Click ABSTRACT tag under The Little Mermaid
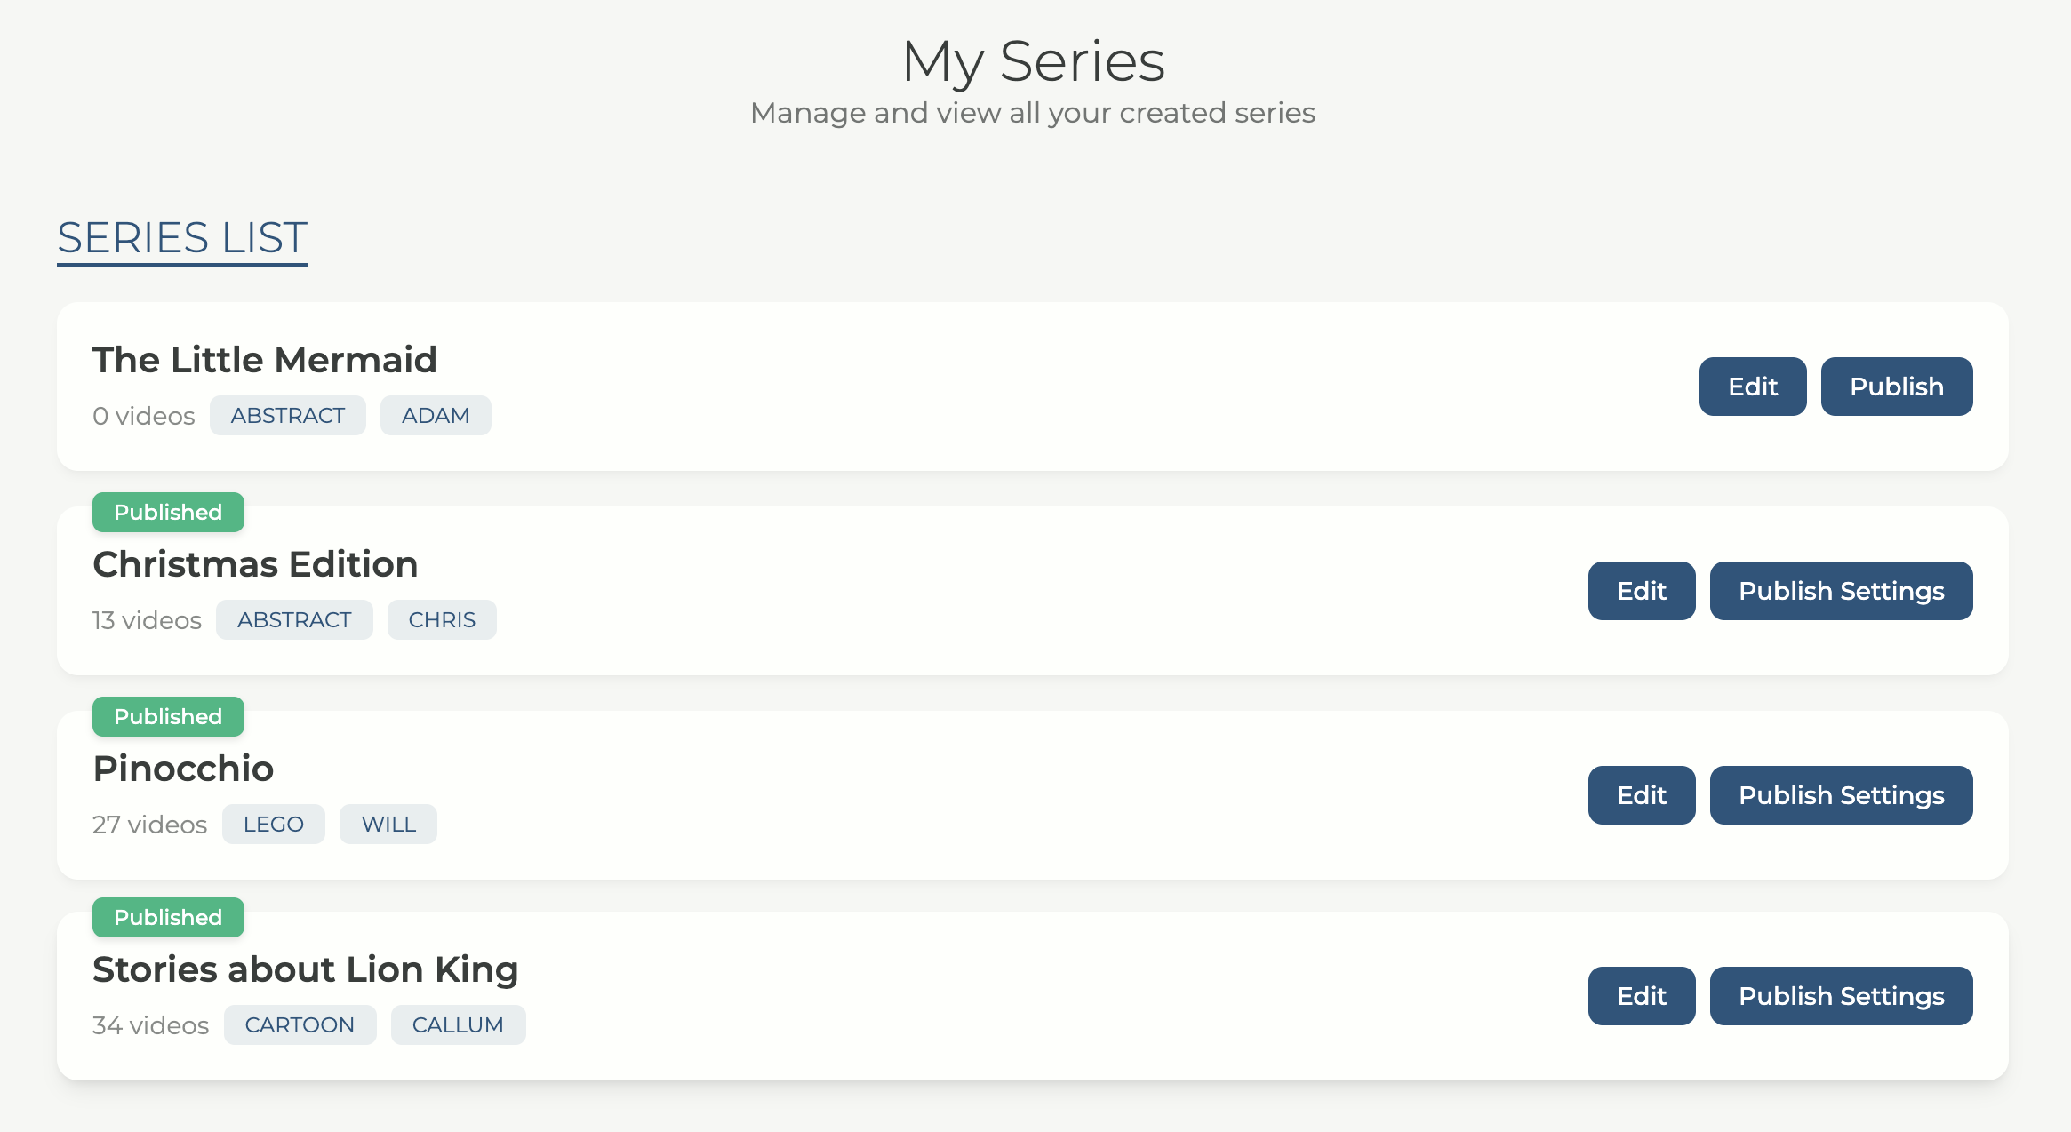The image size is (2071, 1132). point(287,416)
